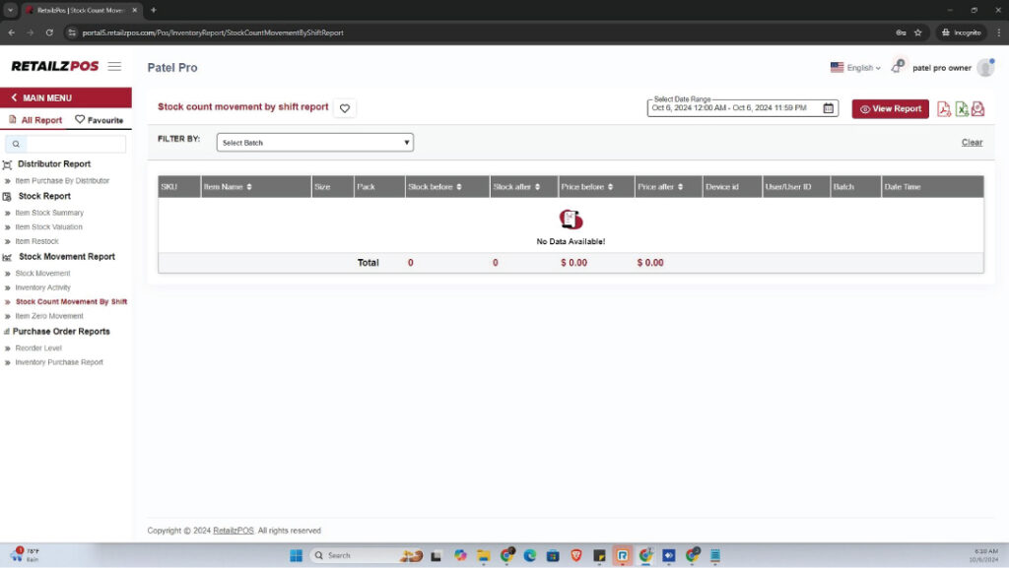Switch to the Favourite tab
Image resolution: width=1009 pixels, height=568 pixels.
point(100,120)
